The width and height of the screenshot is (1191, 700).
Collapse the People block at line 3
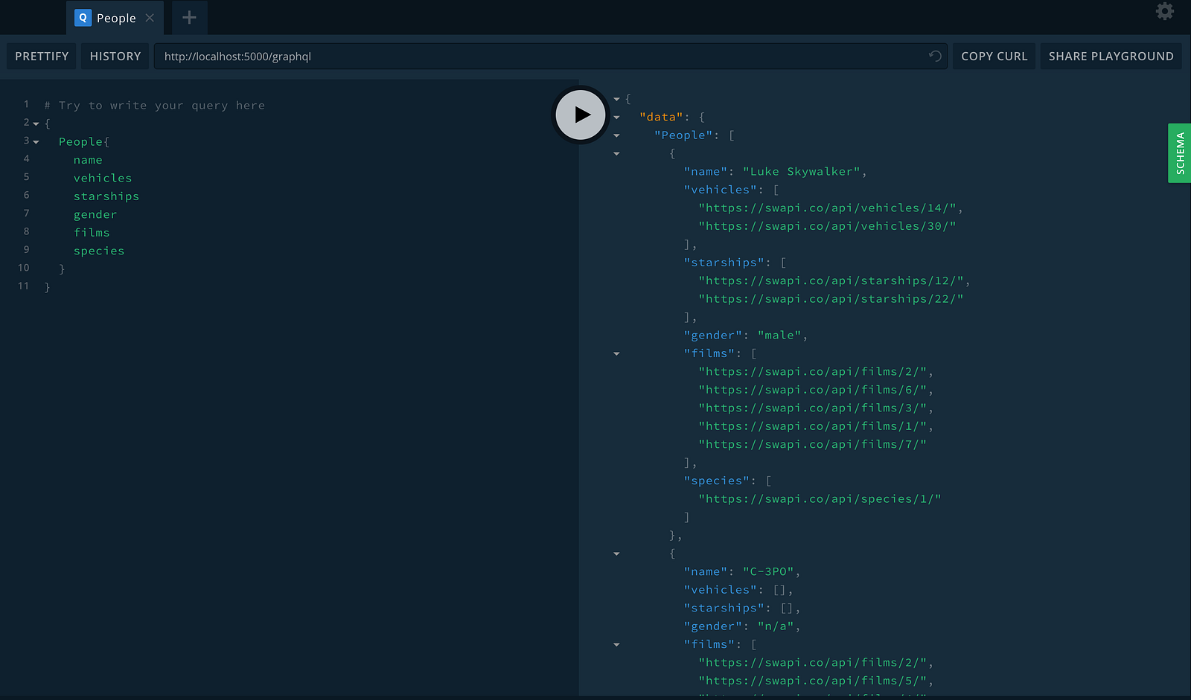coord(36,142)
